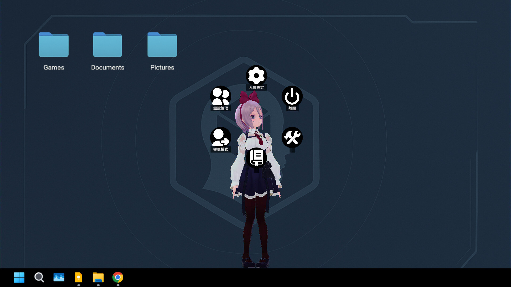Image resolution: width=511 pixels, height=287 pixels.
Task: Open the hammer-and-wrench tools icon
Action: click(x=292, y=137)
